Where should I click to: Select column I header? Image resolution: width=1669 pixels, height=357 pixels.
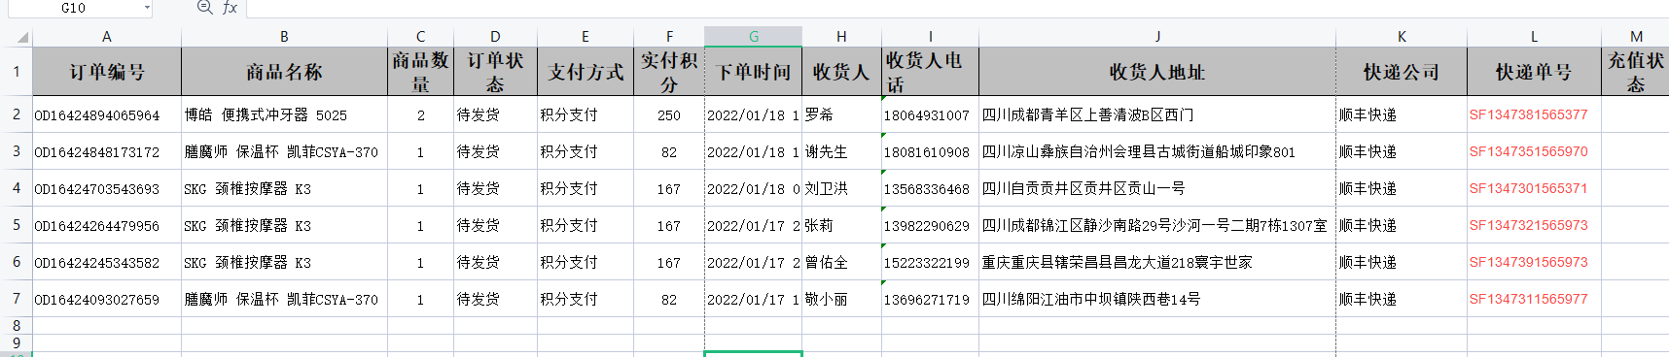click(930, 37)
